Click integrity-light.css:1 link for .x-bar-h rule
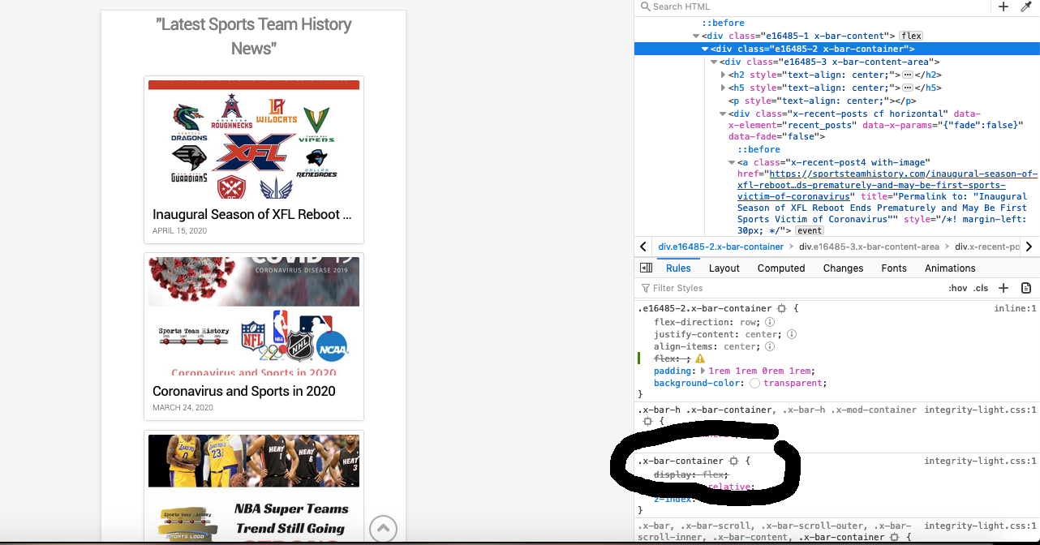The image size is (1040, 545). (x=980, y=410)
